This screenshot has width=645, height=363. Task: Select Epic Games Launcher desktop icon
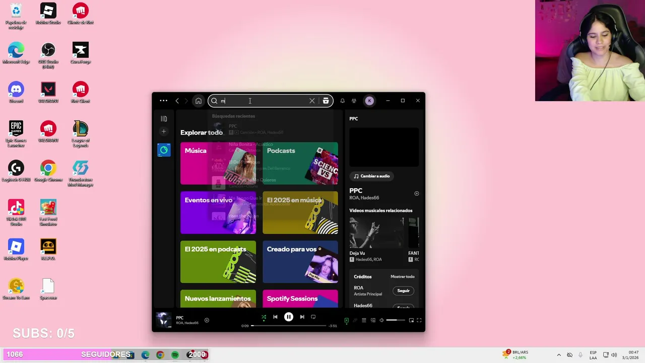click(x=16, y=134)
